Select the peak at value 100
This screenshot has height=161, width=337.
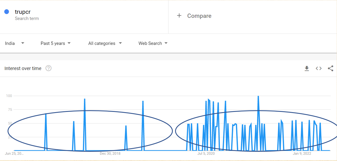point(258,97)
